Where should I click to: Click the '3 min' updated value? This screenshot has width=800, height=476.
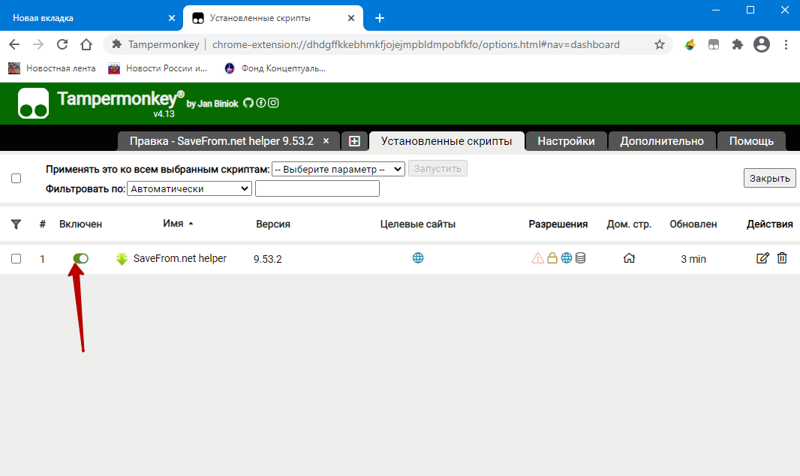693,259
